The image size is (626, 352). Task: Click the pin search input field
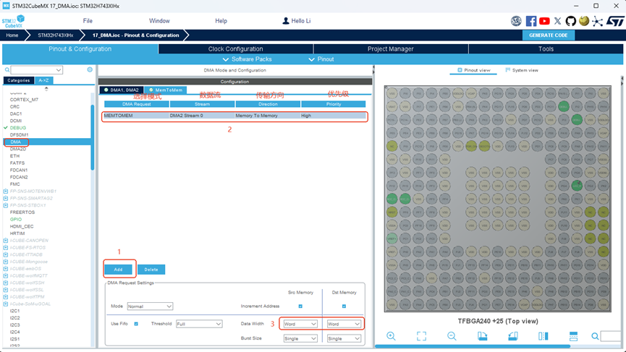[x=610, y=336]
